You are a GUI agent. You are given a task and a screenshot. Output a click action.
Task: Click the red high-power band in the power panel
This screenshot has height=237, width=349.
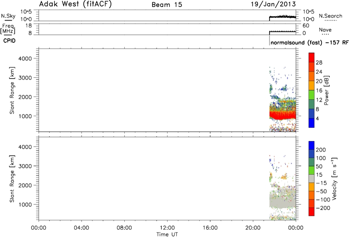283,115
